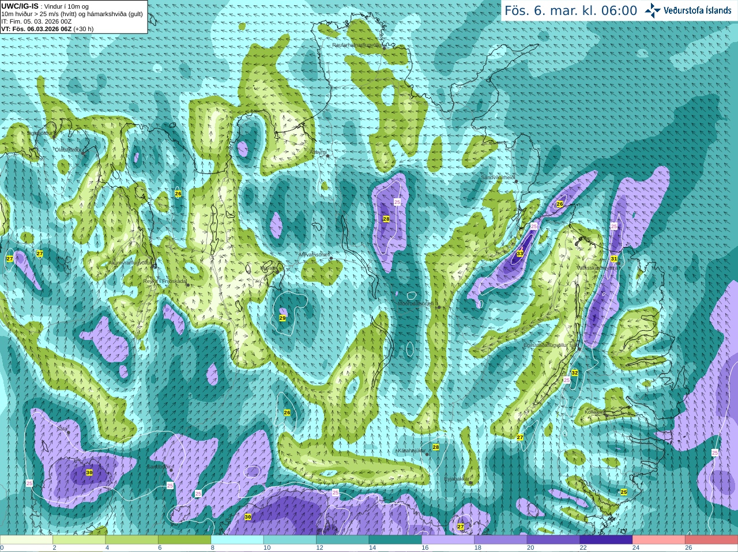Click the Kollaleira station label
Image resolution: width=738 pixels, height=552 pixels.
594,412
